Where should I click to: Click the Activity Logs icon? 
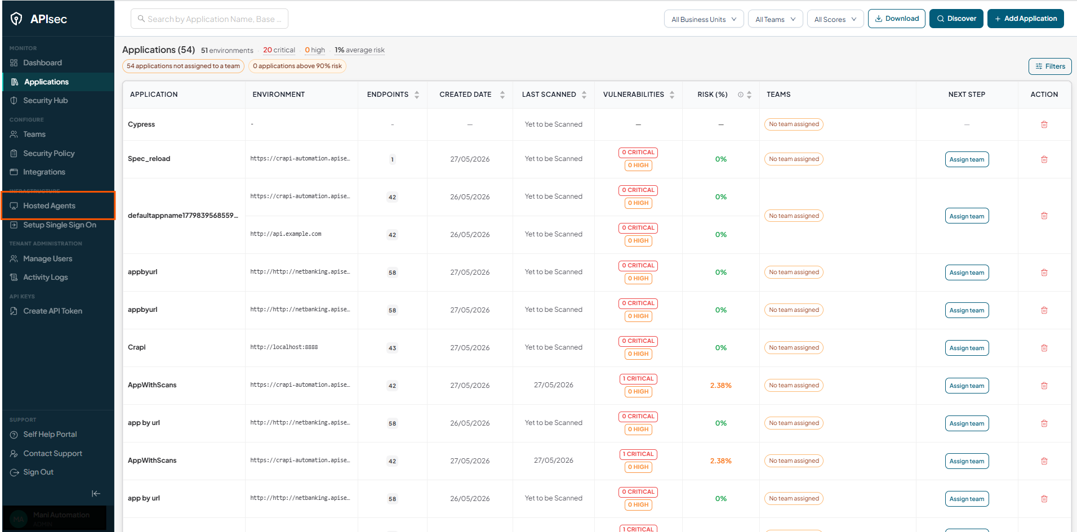click(14, 278)
